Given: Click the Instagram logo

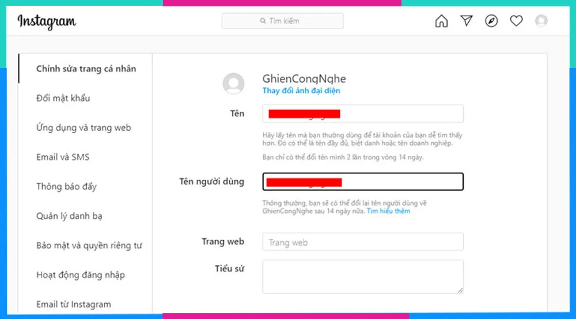Looking at the screenshot, I should coord(47,22).
